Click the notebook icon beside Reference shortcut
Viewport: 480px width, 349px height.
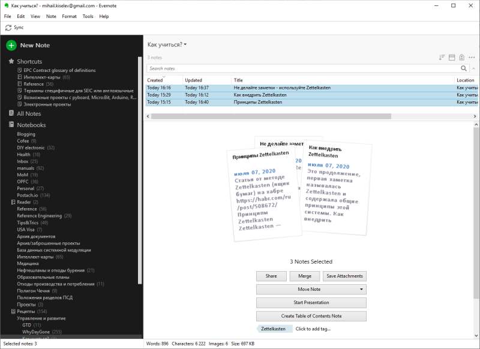(x=20, y=84)
